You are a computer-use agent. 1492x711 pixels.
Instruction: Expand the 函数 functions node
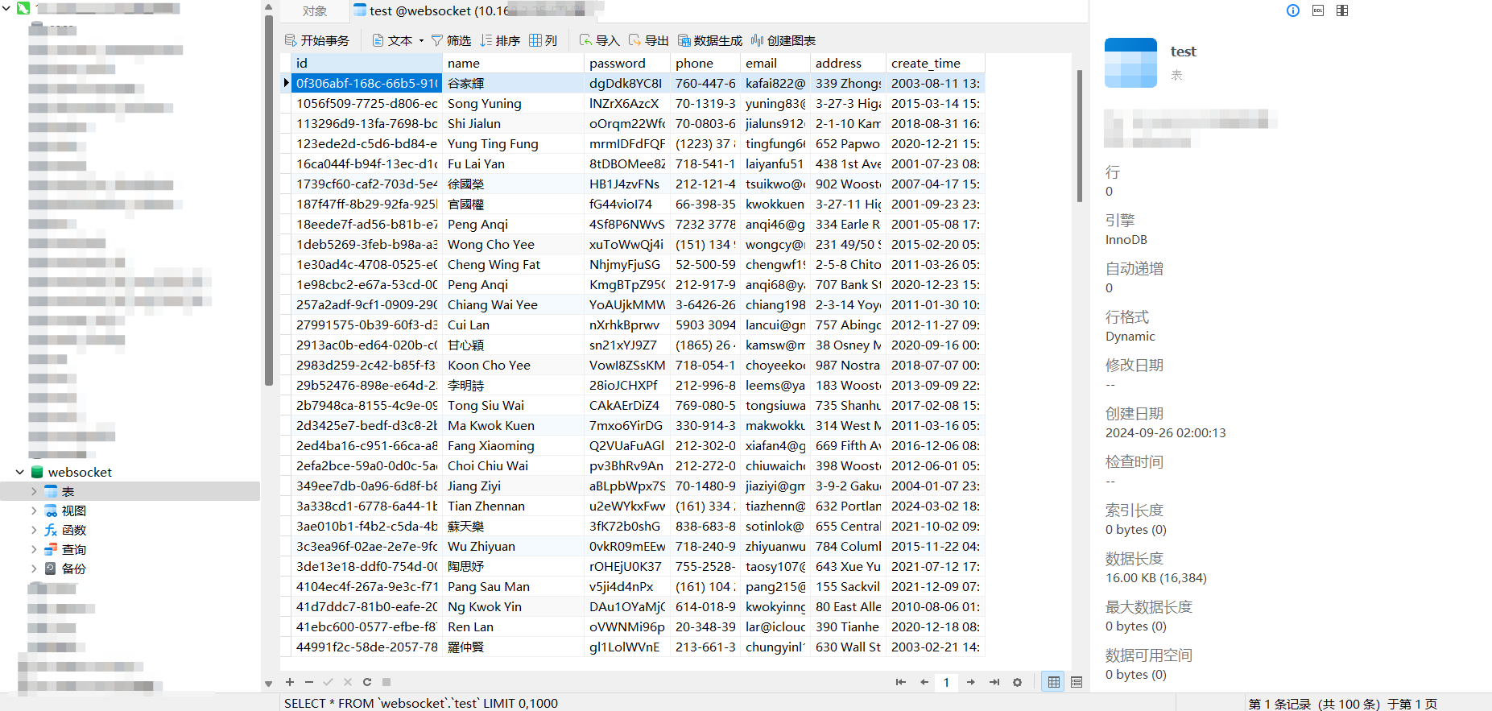coord(34,530)
